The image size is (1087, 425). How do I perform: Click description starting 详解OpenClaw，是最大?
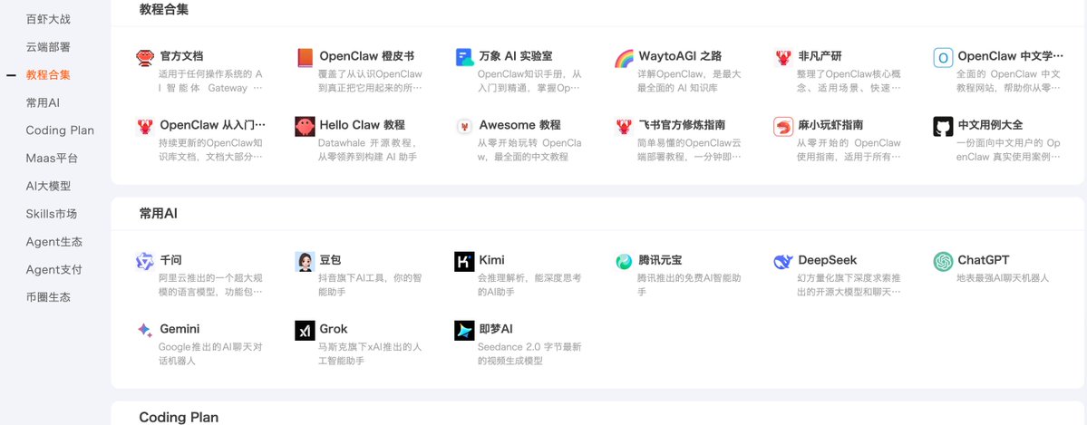tap(689, 81)
